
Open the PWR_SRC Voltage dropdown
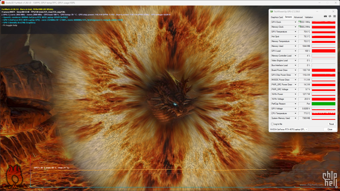click(x=295, y=89)
